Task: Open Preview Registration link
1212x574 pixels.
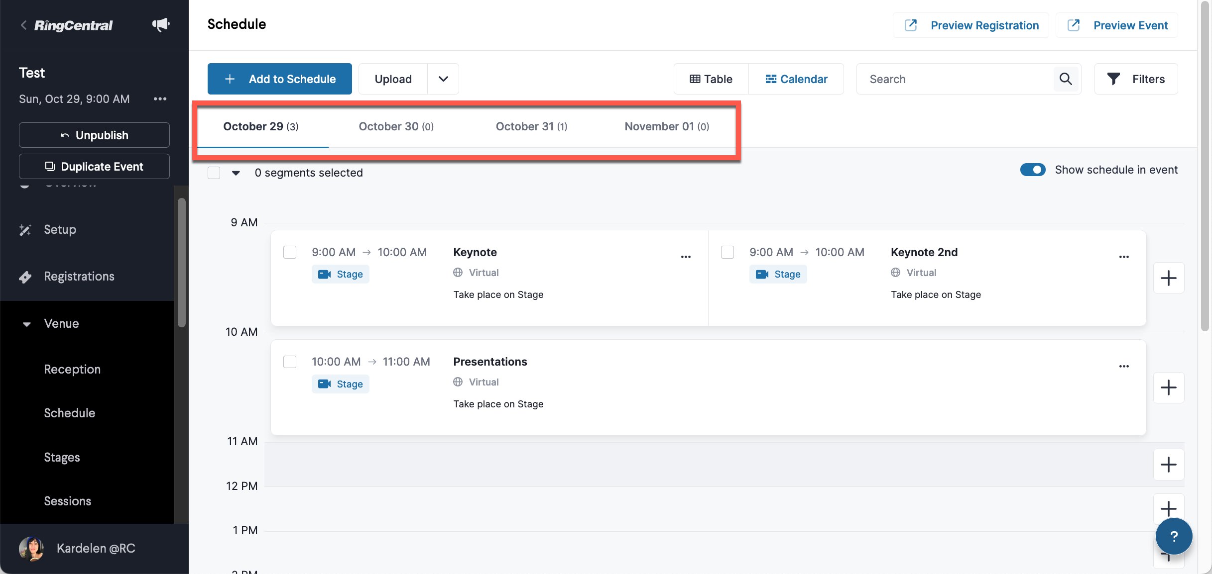Action: (971, 25)
